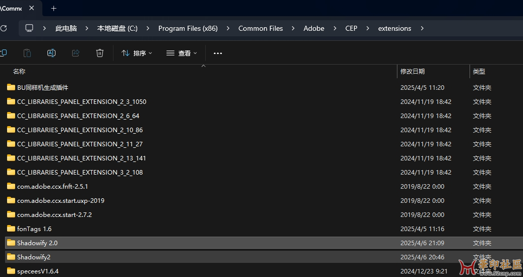Click date 2025/4/5 11:16 cell
This screenshot has height=277, width=523.
(422, 229)
